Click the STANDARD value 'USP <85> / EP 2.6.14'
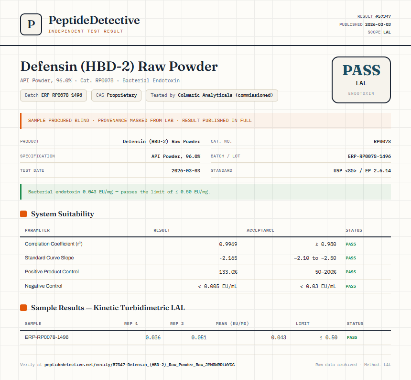This screenshot has height=380, width=411. (362, 171)
